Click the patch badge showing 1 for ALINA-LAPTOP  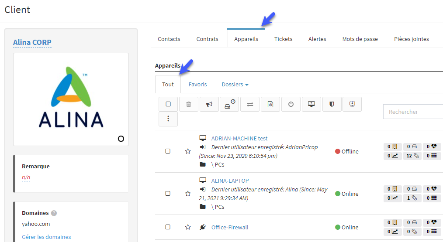click(x=412, y=198)
